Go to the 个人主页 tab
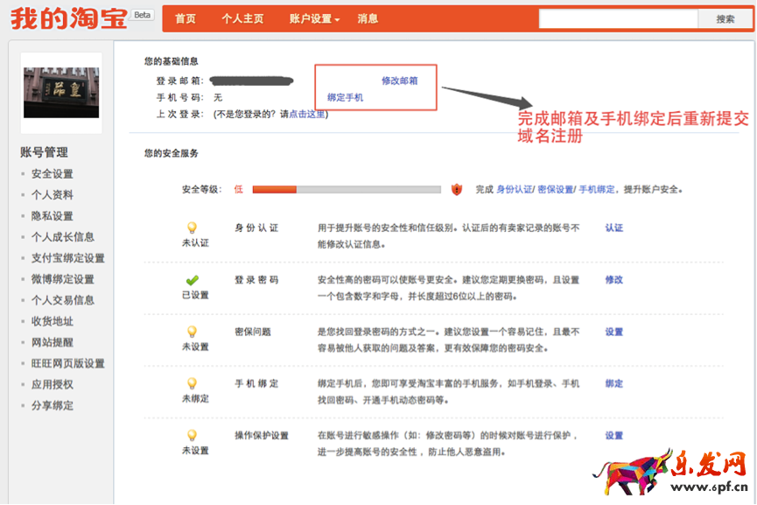This screenshot has height=505, width=757. pos(242,19)
